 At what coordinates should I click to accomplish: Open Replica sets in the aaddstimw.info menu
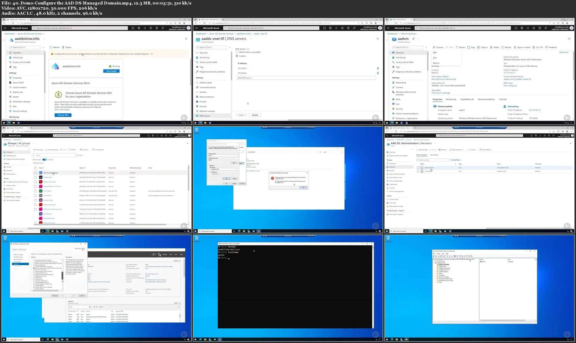point(18,92)
